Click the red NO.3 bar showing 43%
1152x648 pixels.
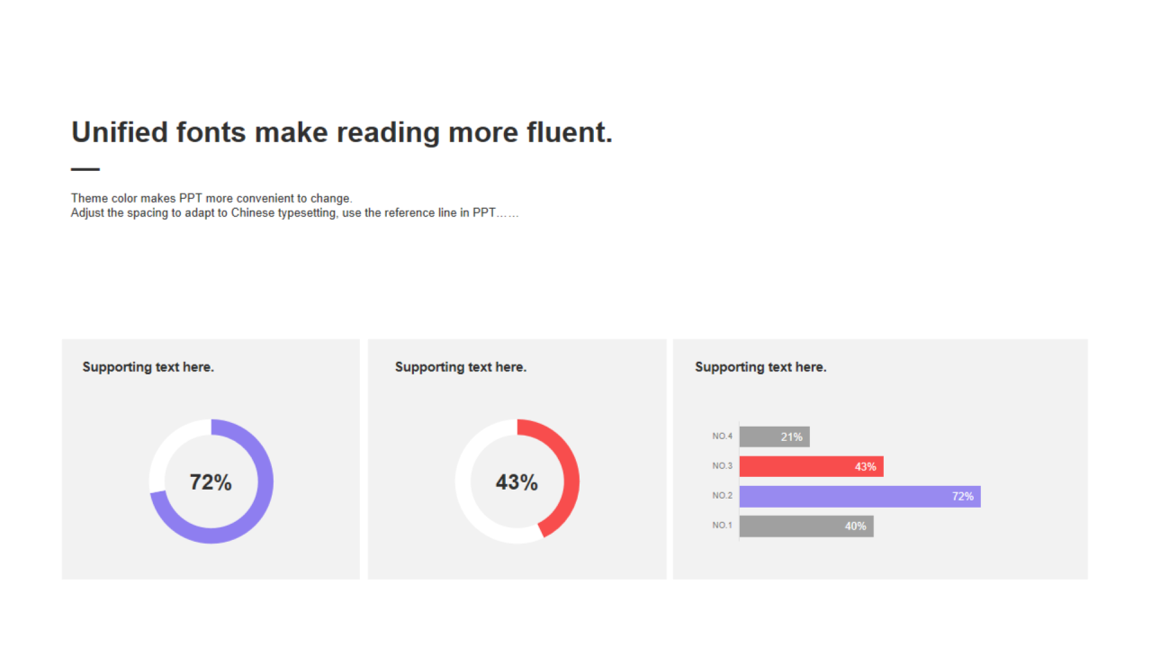(x=811, y=466)
